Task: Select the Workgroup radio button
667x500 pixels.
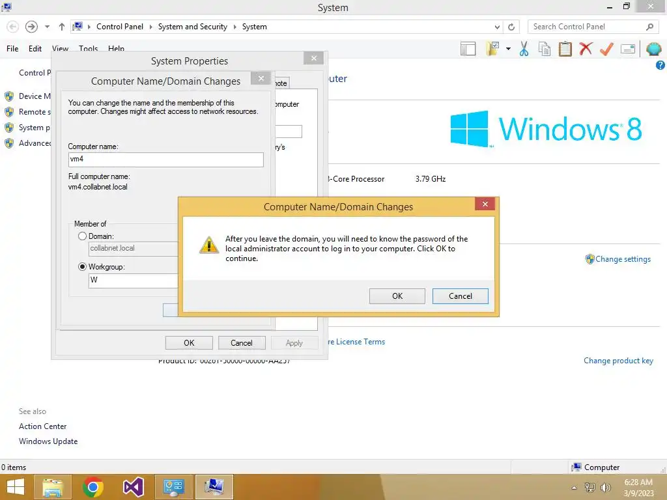Action: pos(82,266)
